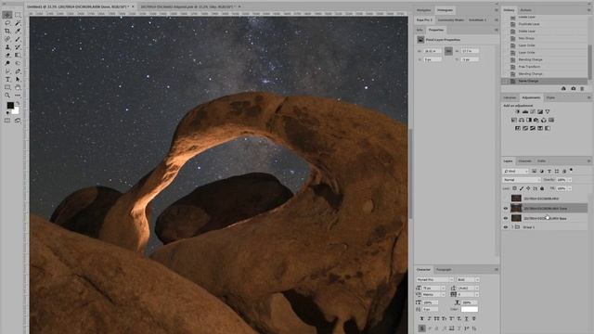Viewport: 594px width, 334px height.
Task: Switch to the Paragraph tab
Action: (x=444, y=270)
